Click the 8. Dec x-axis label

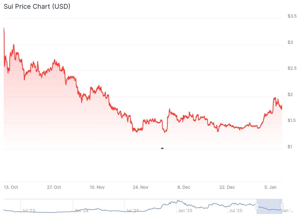(183, 187)
